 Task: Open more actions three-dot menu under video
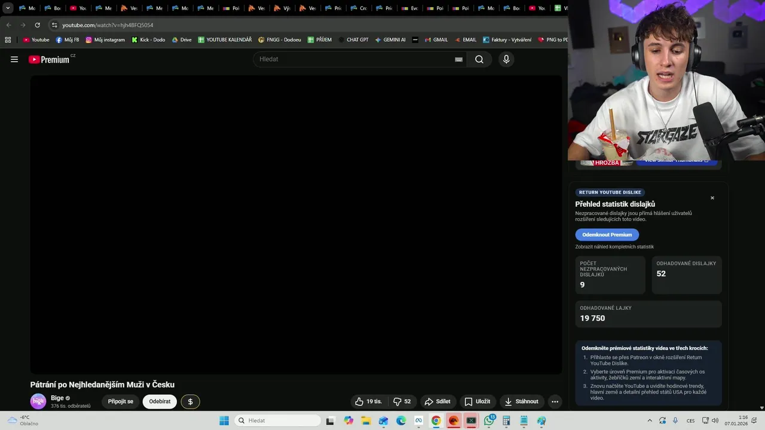555,401
